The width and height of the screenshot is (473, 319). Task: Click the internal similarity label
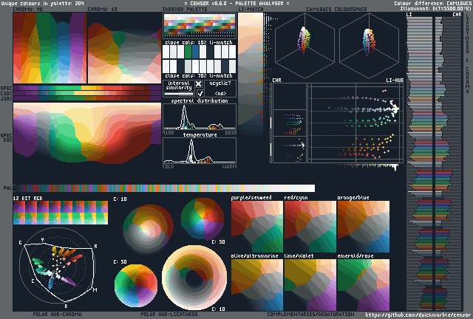[178, 87]
